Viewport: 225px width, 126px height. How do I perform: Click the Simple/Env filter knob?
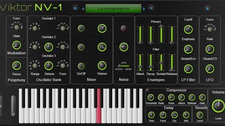188,69
